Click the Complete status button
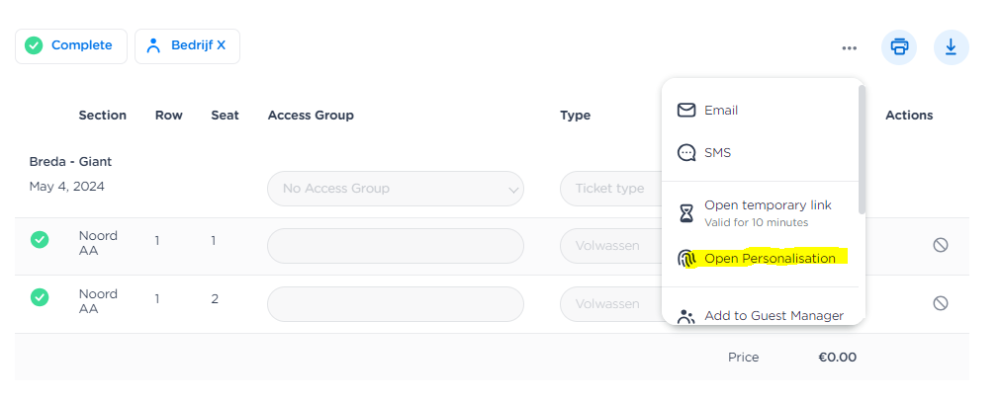This screenshot has height=401, width=1002. [71, 45]
